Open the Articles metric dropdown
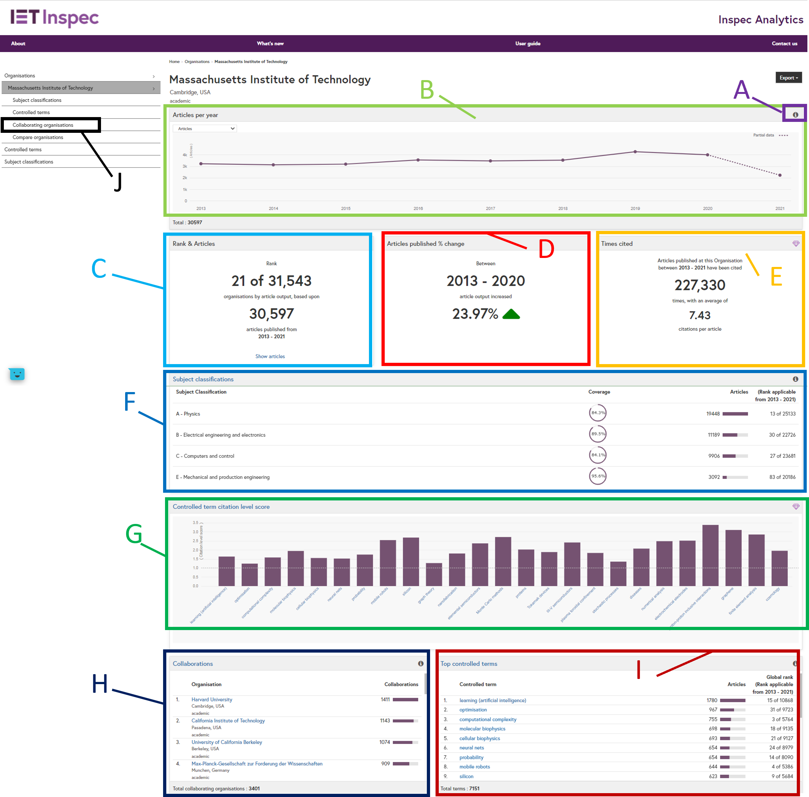This screenshot has height=797, width=809. pos(205,129)
